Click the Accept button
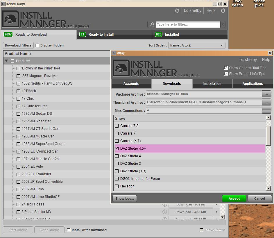The height and width of the screenshot is (238, 274). click(234, 198)
